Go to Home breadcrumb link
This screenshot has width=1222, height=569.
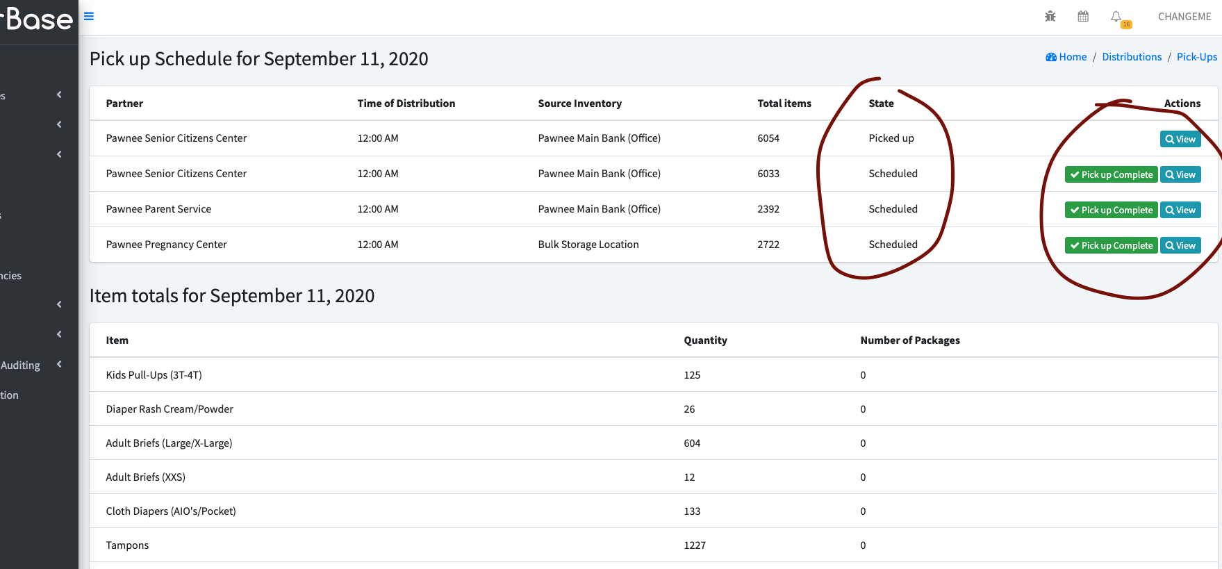click(1066, 57)
